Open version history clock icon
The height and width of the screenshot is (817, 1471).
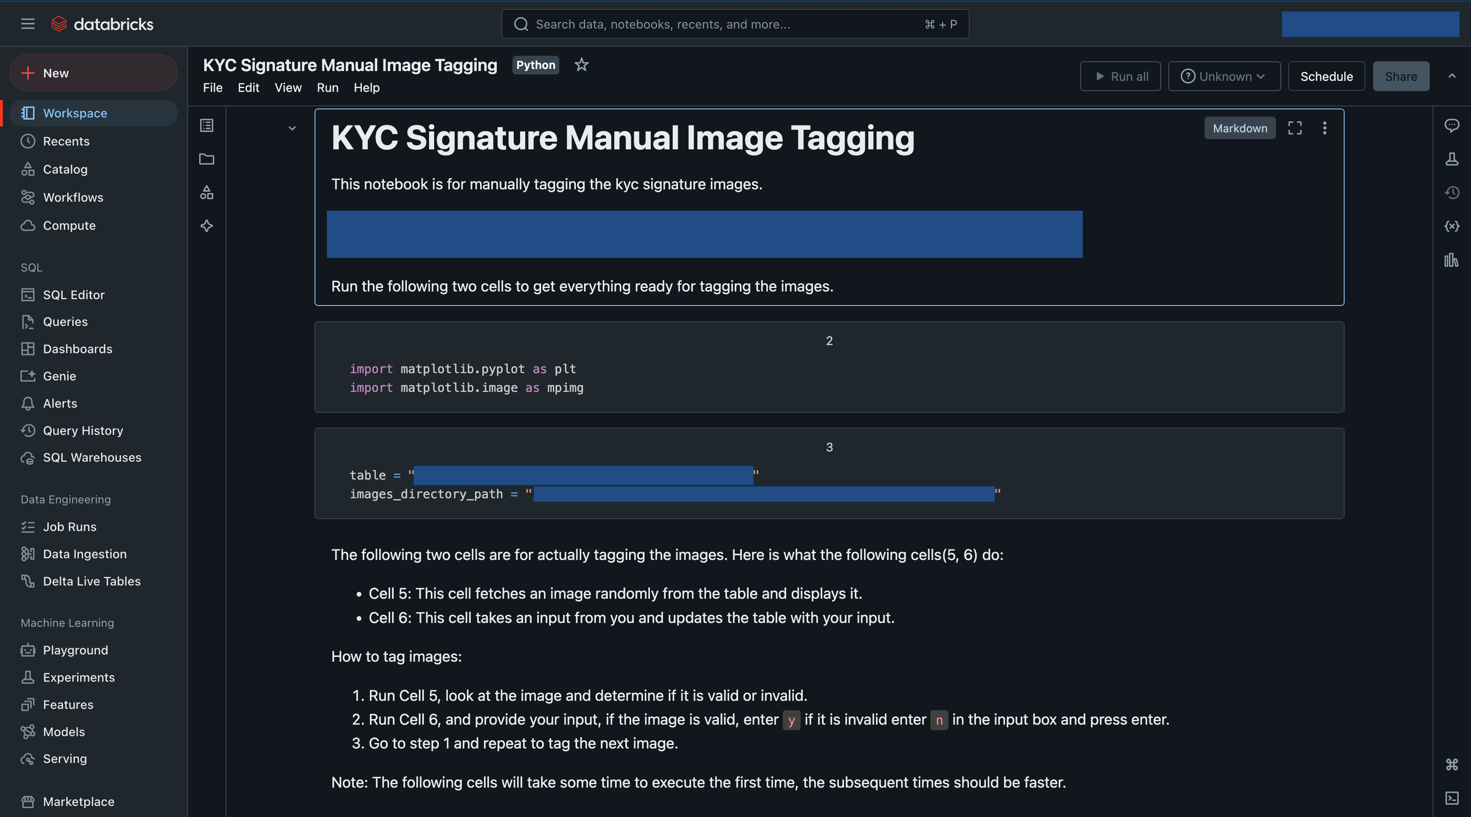point(1451,192)
